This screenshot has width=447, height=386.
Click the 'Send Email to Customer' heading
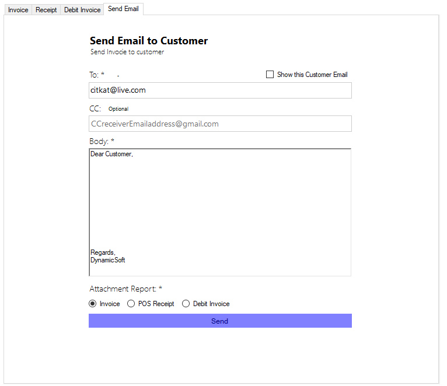pyautogui.click(x=149, y=41)
